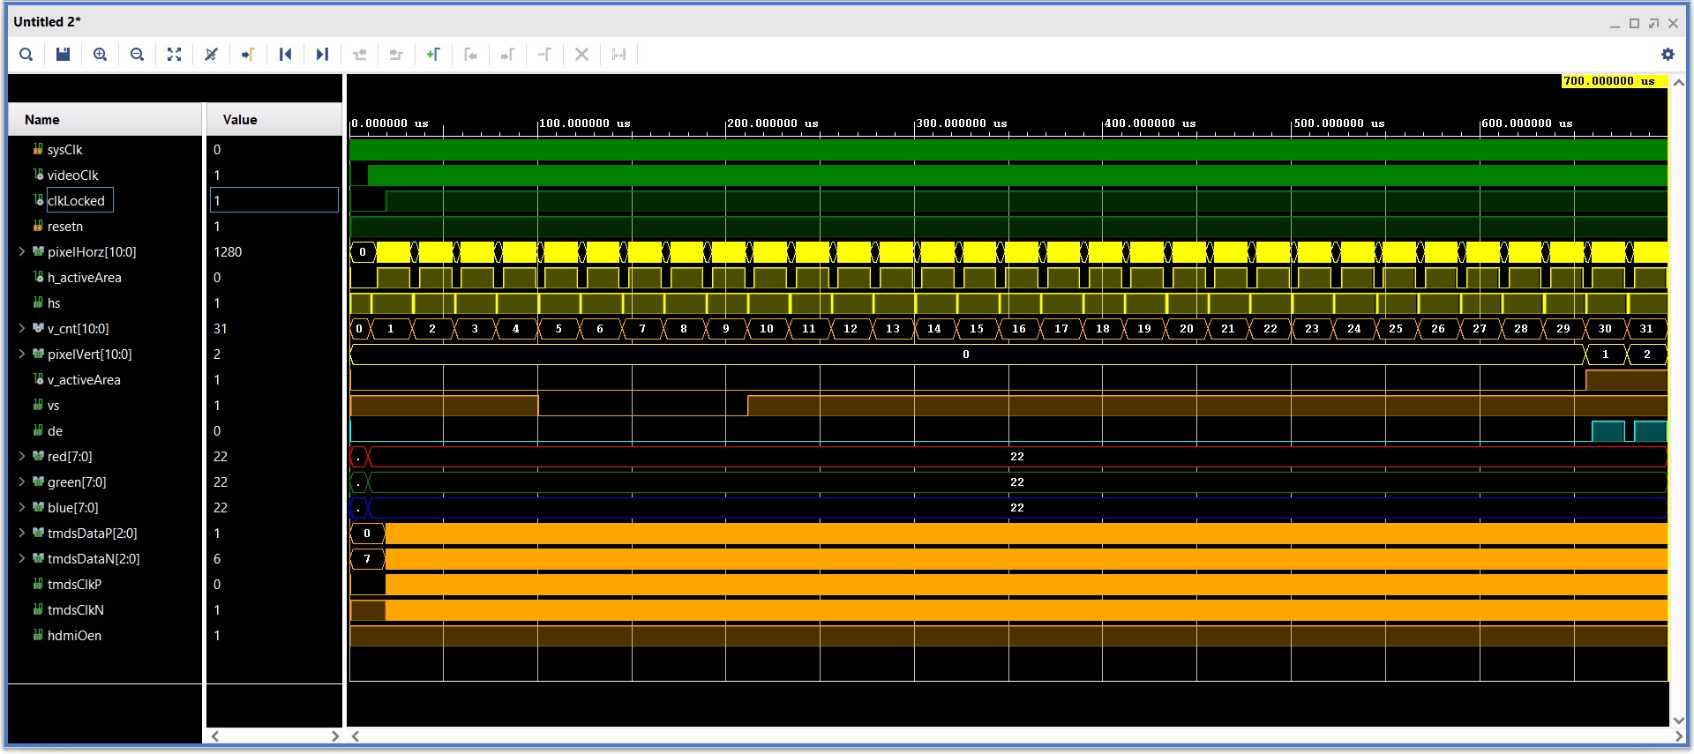The width and height of the screenshot is (1694, 754).
Task: Expand the pixelVert[10:0] bus
Action: coord(22,355)
